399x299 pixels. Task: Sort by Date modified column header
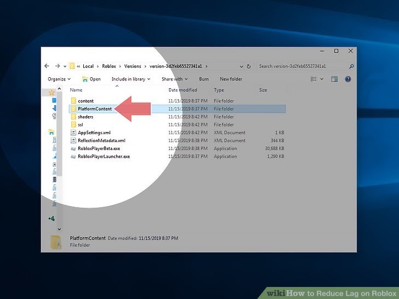click(x=183, y=90)
